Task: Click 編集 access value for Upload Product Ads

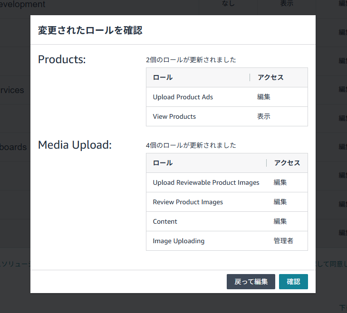Action: pos(264,97)
